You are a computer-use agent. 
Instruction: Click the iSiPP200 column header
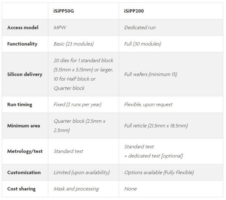[x=134, y=11]
